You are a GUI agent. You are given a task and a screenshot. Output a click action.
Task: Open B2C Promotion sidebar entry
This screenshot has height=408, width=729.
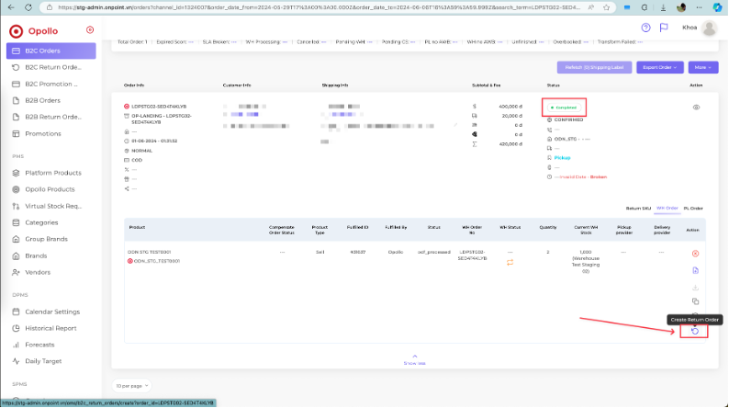pyautogui.click(x=51, y=85)
